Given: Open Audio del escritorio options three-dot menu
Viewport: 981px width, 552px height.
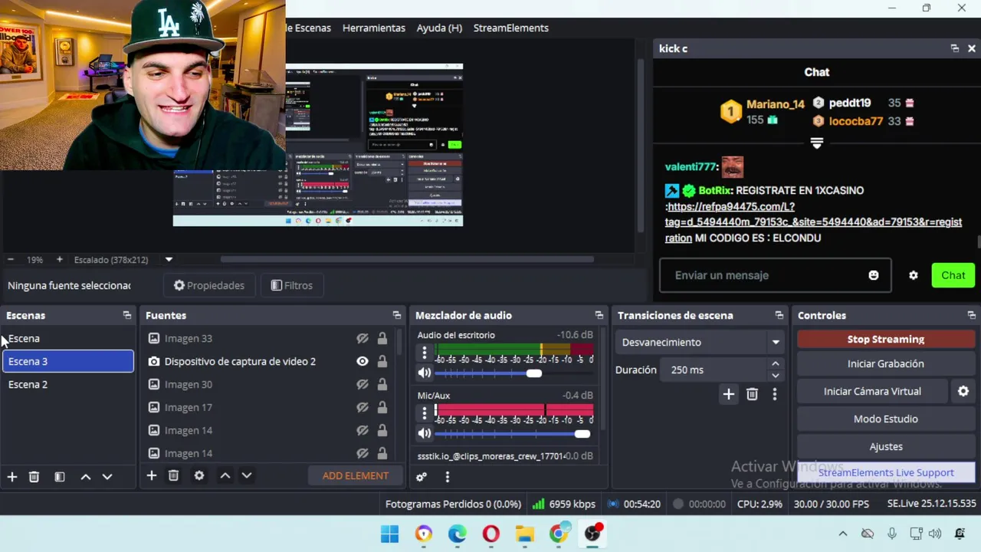Looking at the screenshot, I should (425, 353).
